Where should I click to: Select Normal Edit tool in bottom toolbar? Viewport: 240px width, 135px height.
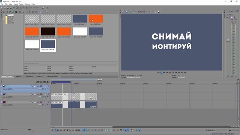click(84, 130)
